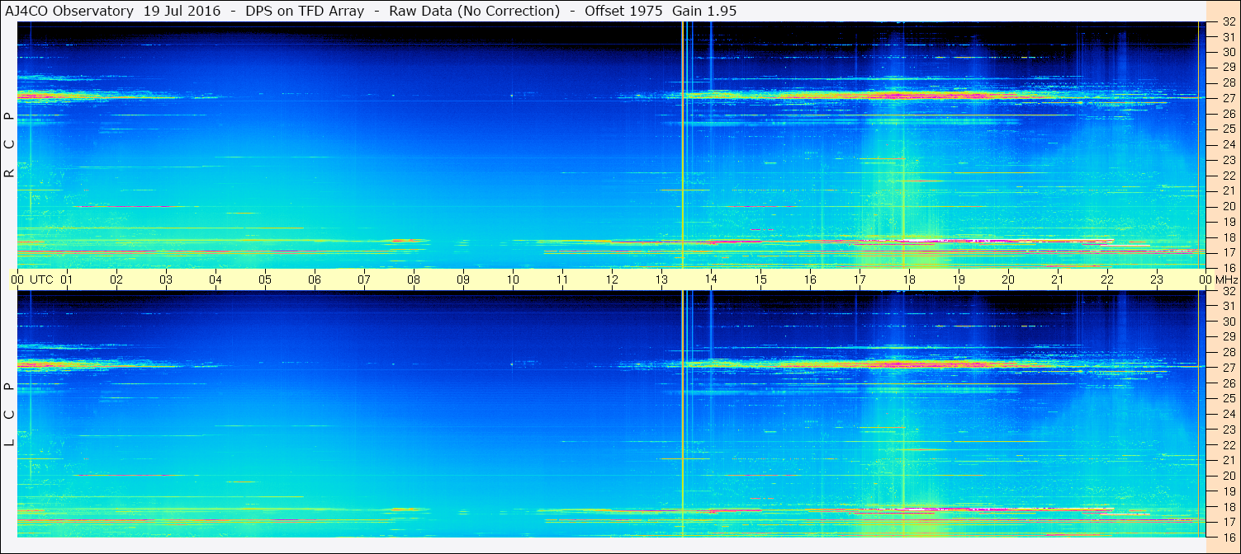Select the 07 hour marker

pyautogui.click(x=364, y=279)
